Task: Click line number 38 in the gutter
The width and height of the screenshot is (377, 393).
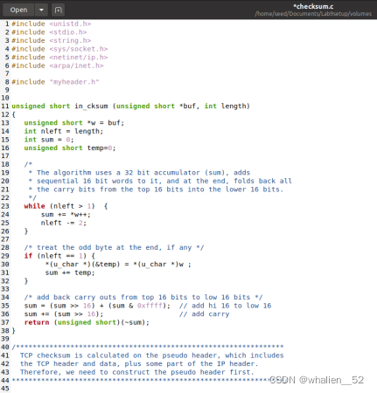Action: click(5, 331)
